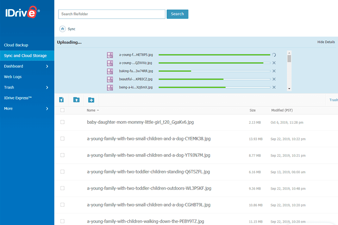Image resolution: width=338 pixels, height=225 pixels.
Task: Check the select-all checkbox in the table header
Action: (62, 110)
